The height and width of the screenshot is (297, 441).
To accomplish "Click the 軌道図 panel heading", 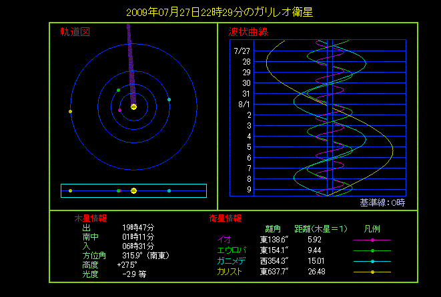I will point(75,32).
